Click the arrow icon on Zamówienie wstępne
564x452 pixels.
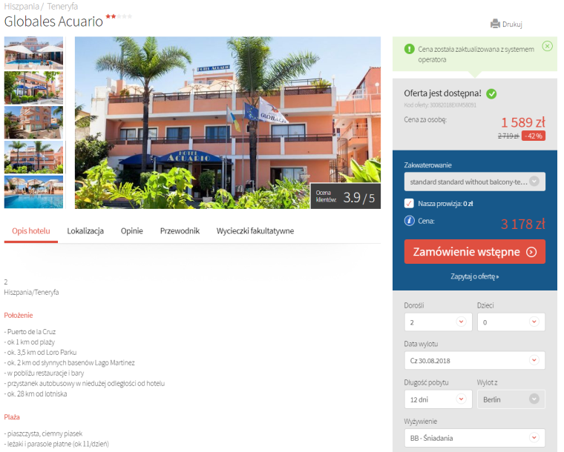531,252
